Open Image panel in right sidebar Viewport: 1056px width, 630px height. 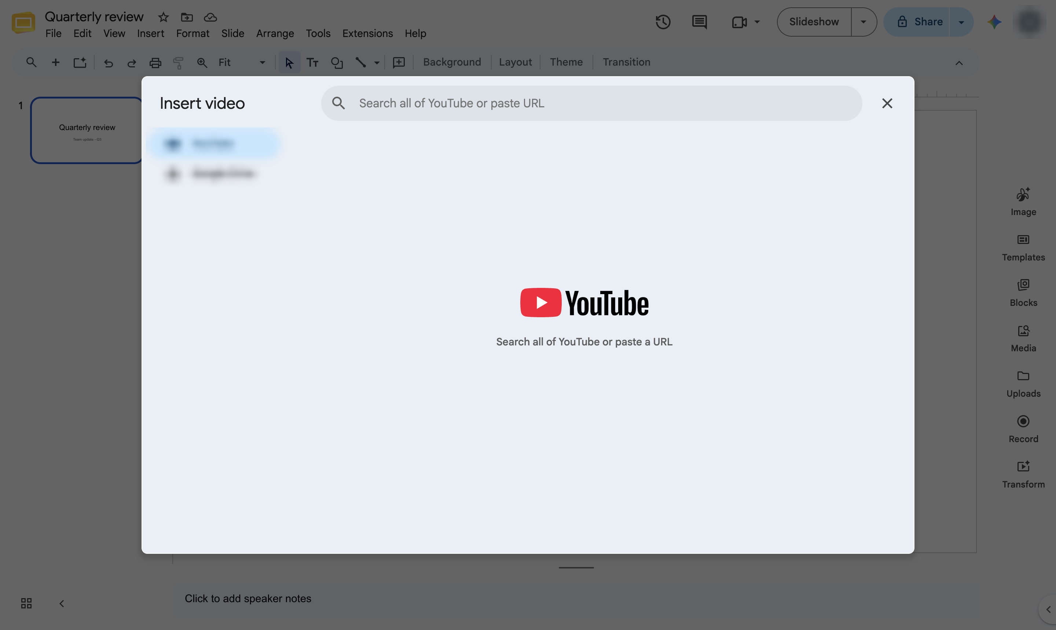[x=1023, y=202]
